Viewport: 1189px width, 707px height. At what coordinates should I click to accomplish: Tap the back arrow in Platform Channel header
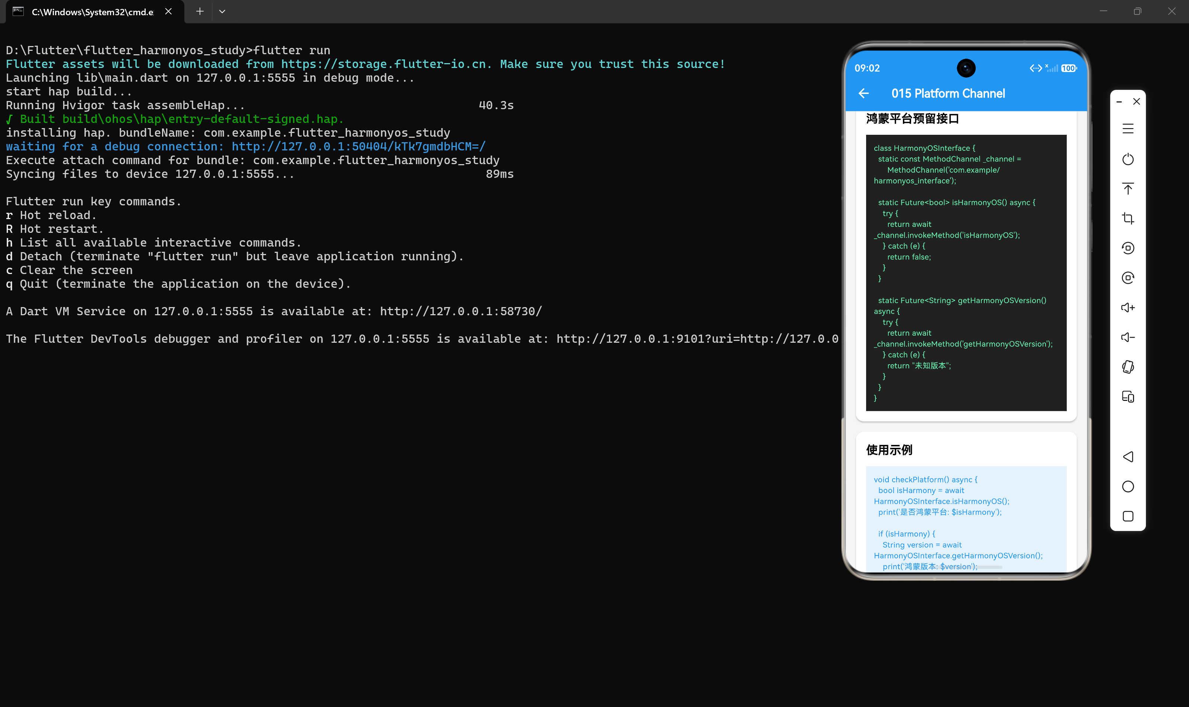pyautogui.click(x=864, y=93)
